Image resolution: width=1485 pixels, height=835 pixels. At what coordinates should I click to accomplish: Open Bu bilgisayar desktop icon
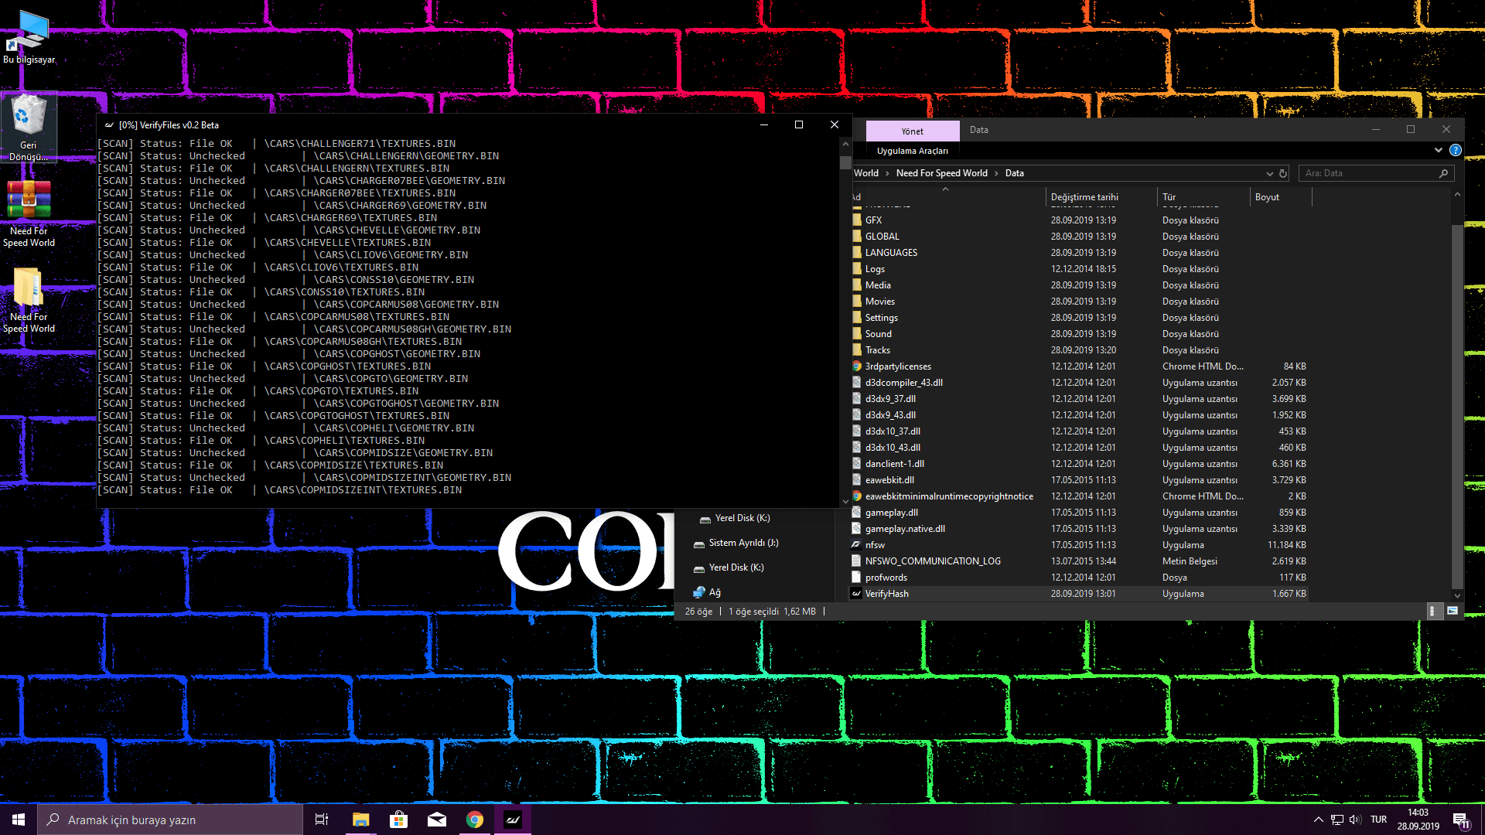tap(29, 37)
